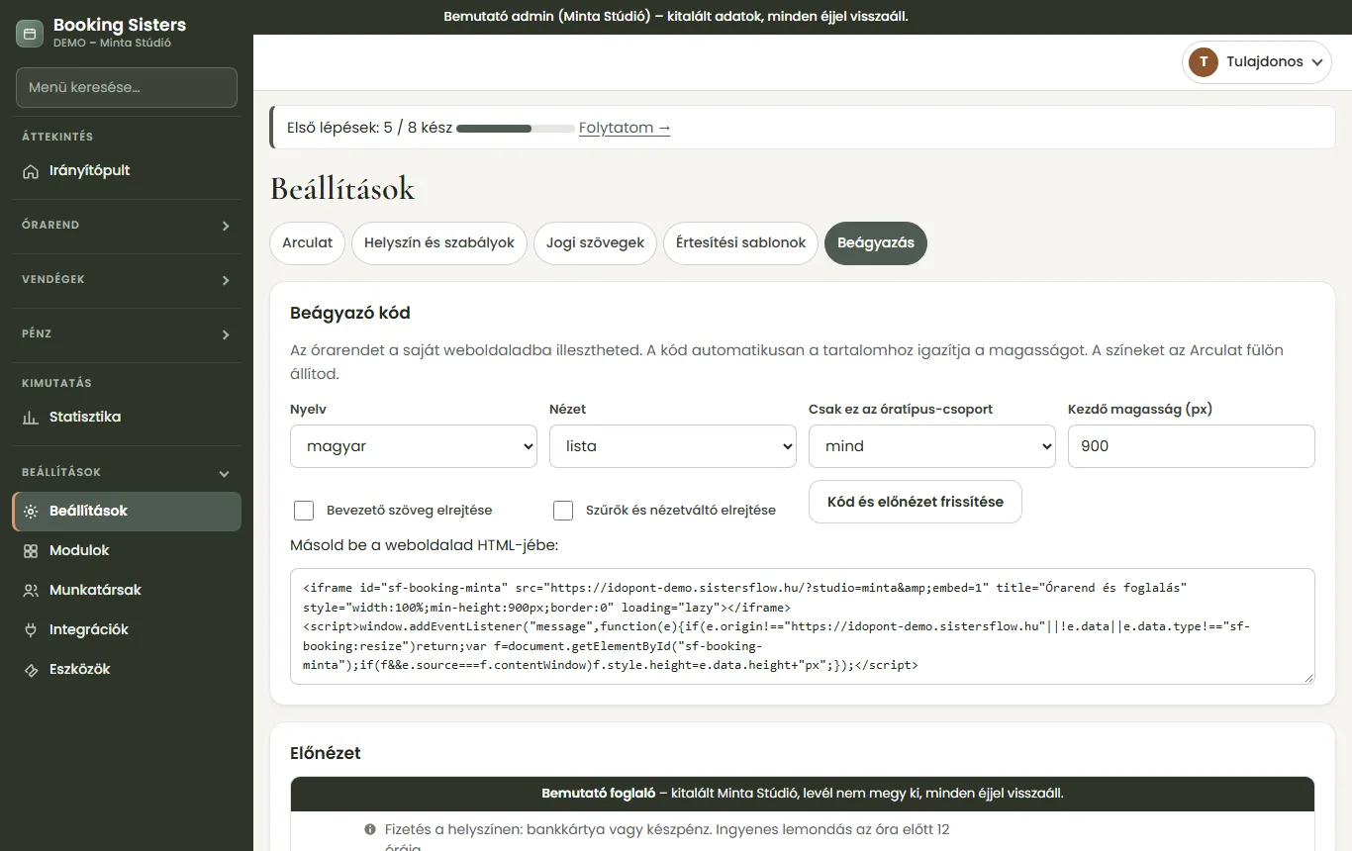Click the Statisztika bar chart icon
The width and height of the screenshot is (1352, 851).
click(x=31, y=418)
